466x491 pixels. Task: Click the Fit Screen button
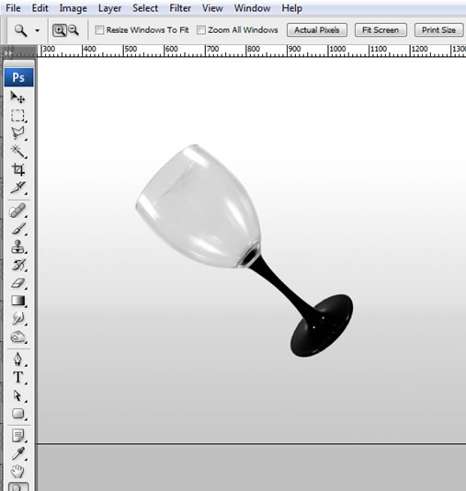click(381, 30)
